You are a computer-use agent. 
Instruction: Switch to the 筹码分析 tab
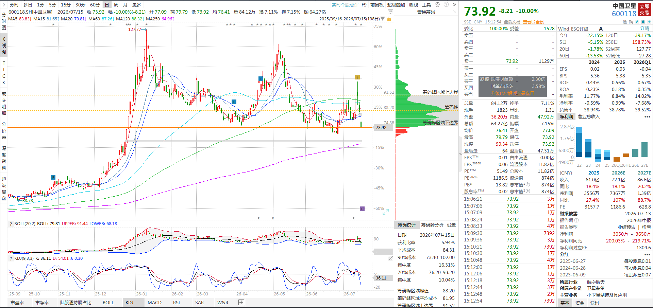click(432, 225)
